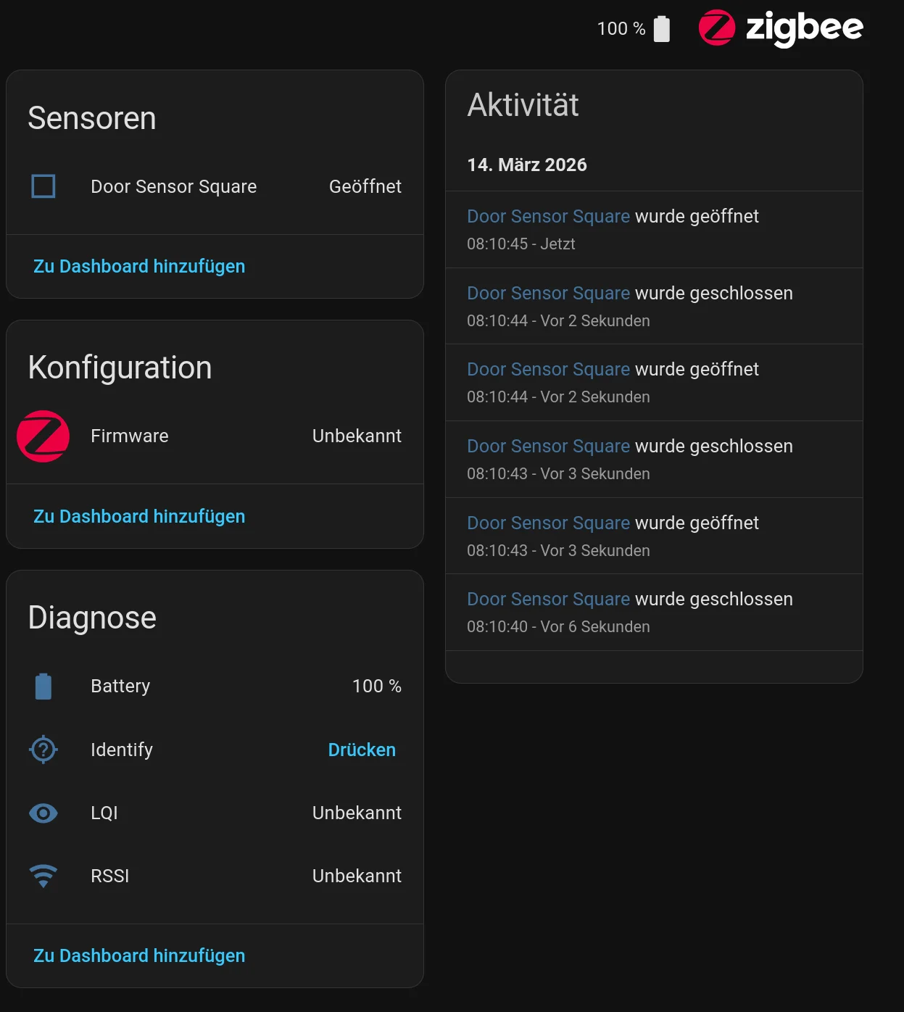Open the LQI Unbekannt value
Image resolution: width=904 pixels, height=1012 pixels.
[x=357, y=813]
